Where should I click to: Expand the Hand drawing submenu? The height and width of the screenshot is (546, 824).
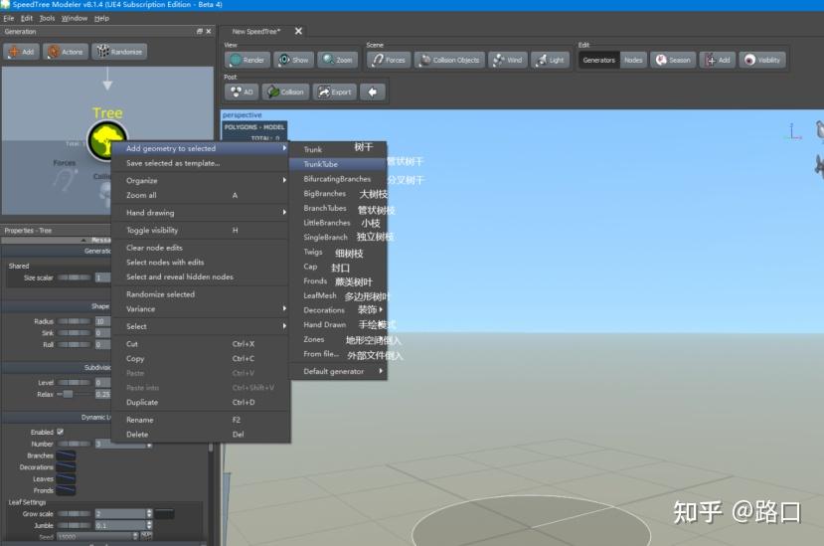[x=200, y=213]
